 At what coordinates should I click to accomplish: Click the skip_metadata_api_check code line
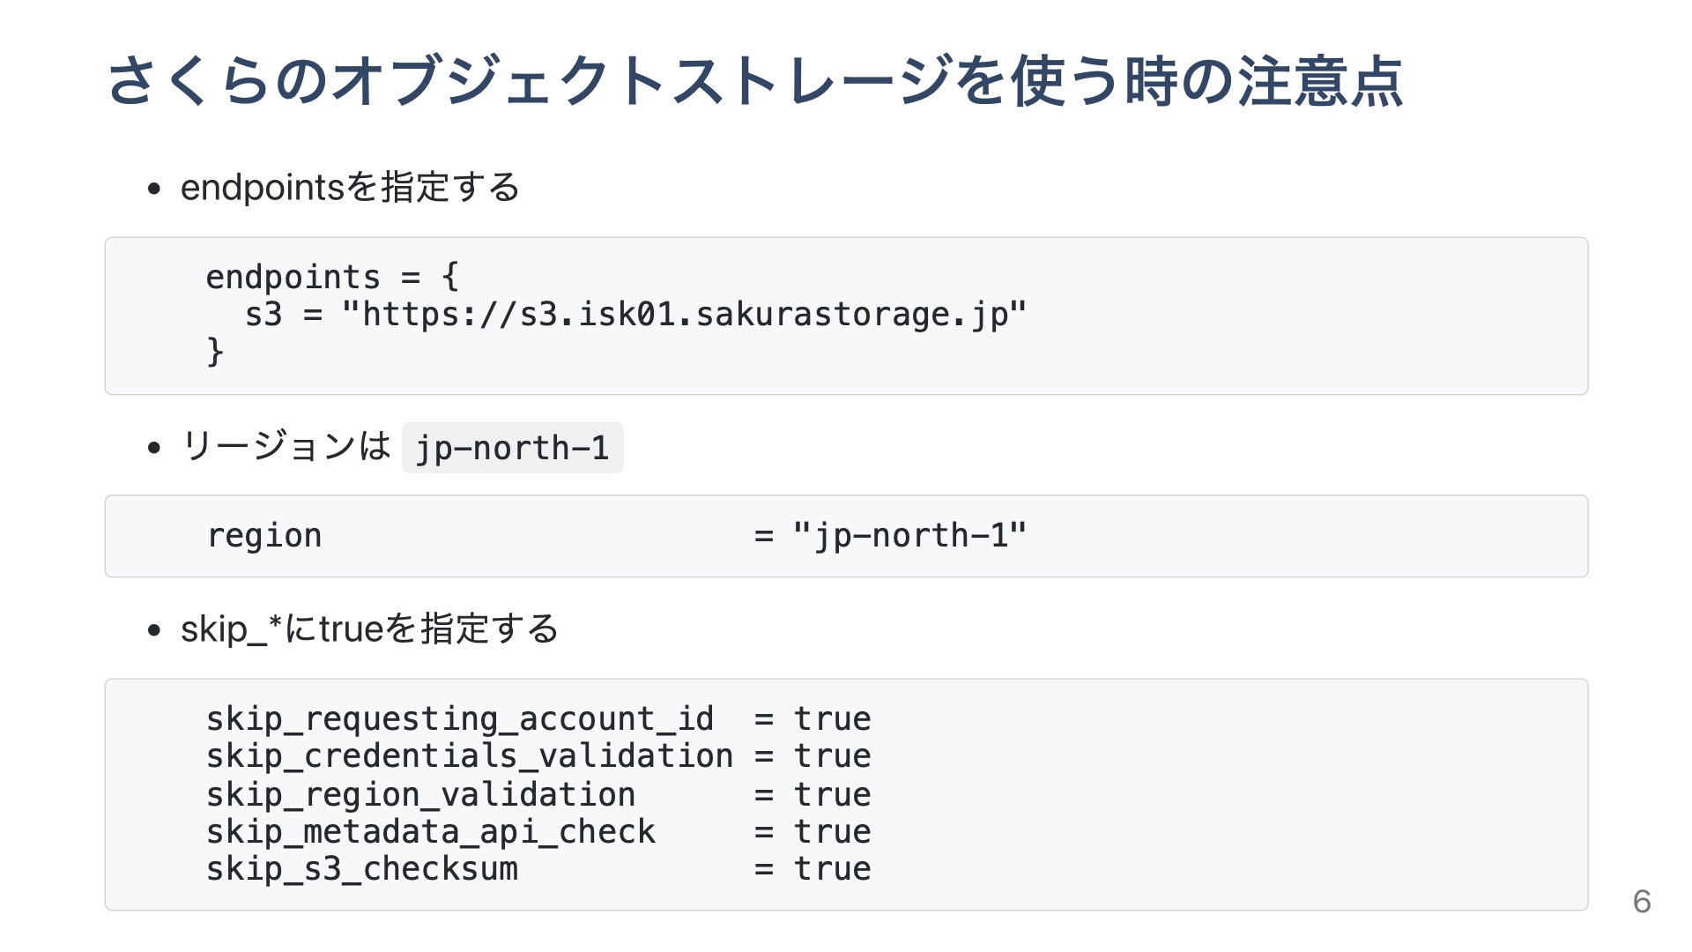pos(431,831)
